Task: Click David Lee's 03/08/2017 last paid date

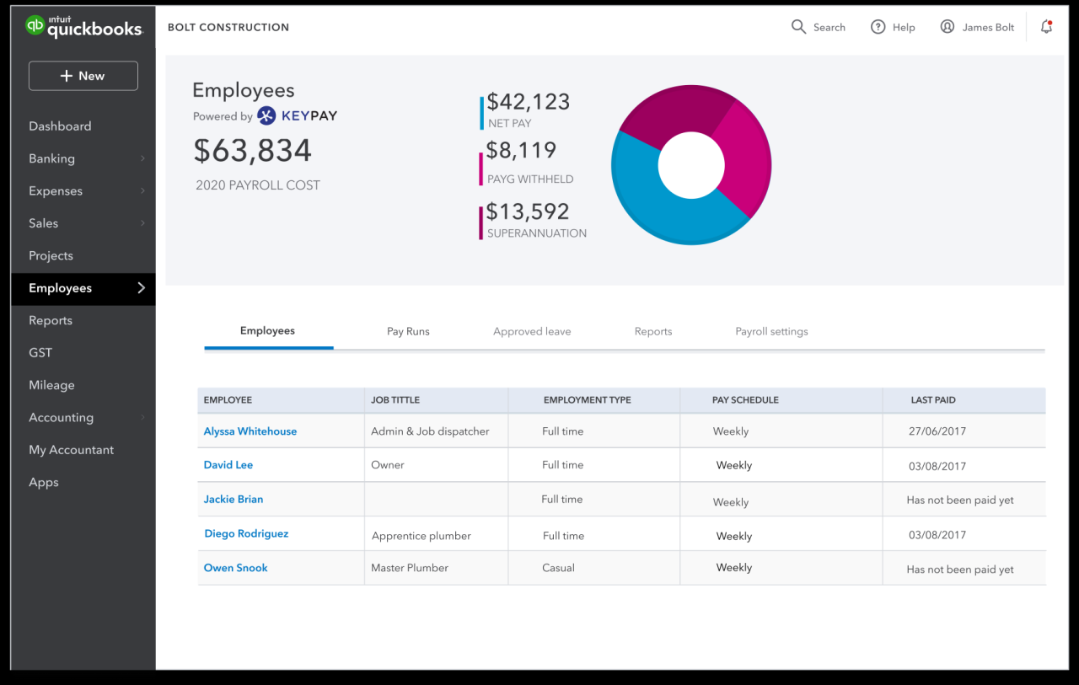Action: pos(937,467)
